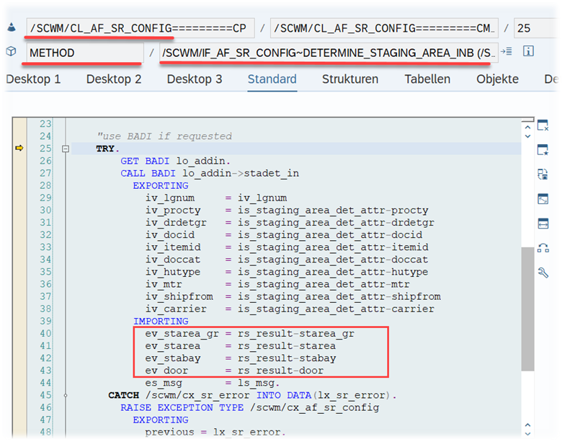This screenshot has width=562, height=442.
Task: Click the CALL BADI lo_addin->stadet_in statement
Action: tap(210, 173)
